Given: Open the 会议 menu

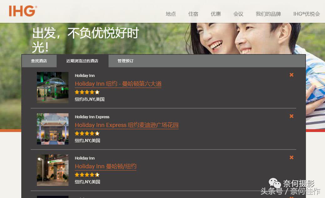Looking at the screenshot, I should click(238, 14).
